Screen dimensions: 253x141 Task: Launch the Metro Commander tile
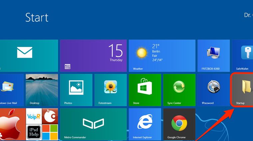(93, 124)
